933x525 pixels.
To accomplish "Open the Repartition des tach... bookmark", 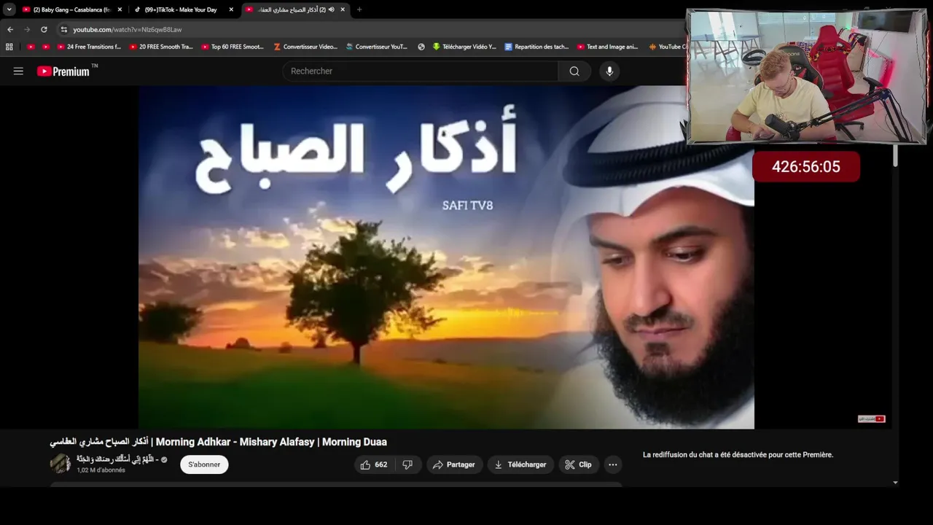I will [536, 47].
